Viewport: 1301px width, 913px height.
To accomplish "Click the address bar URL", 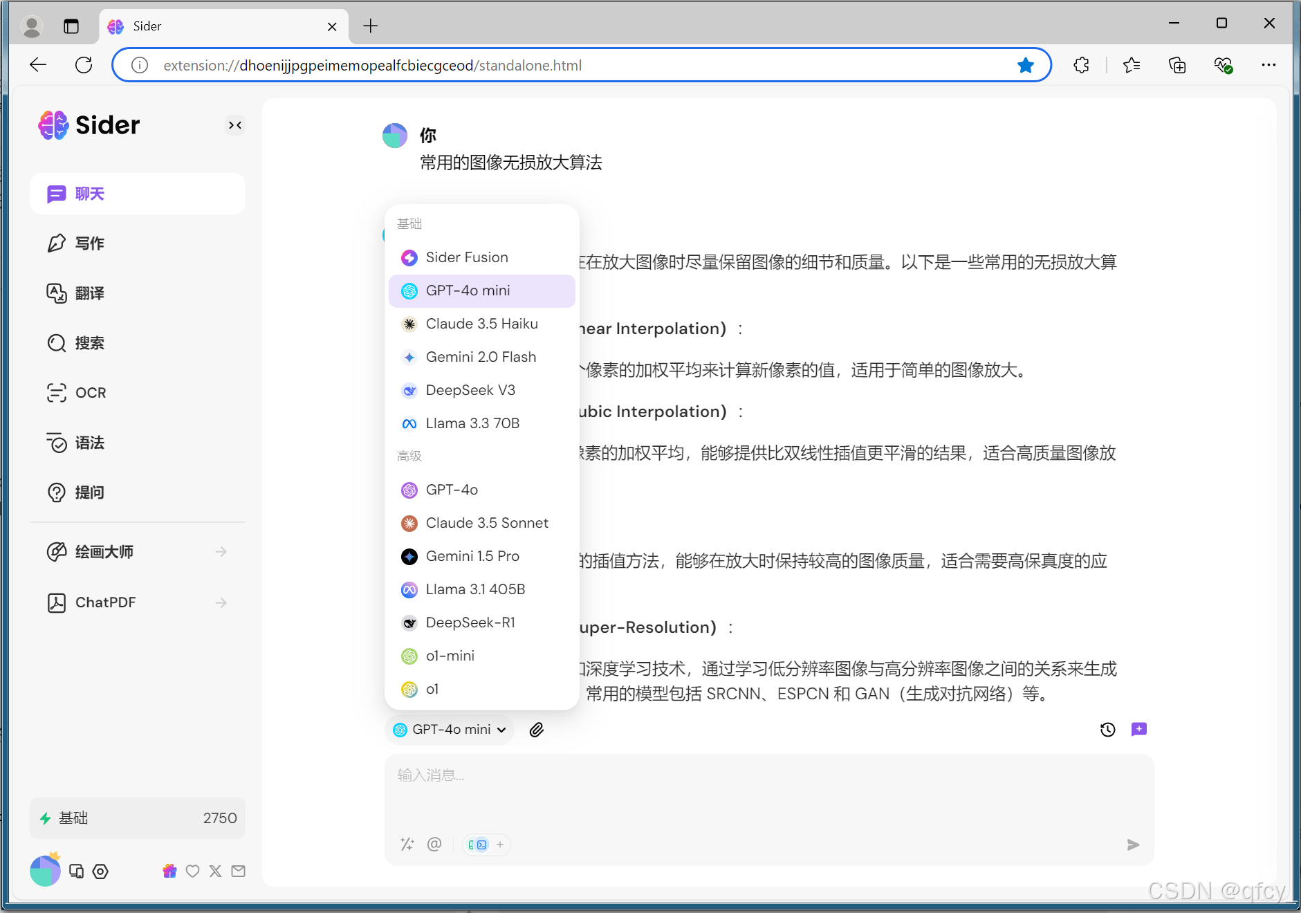I will click(x=372, y=65).
